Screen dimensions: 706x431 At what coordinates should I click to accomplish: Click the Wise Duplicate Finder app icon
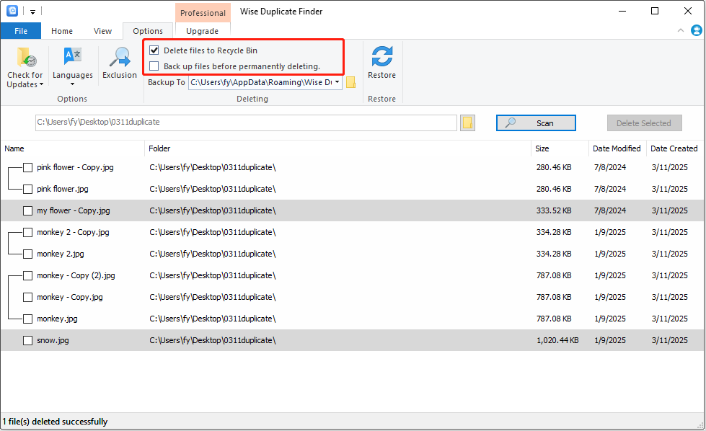tap(12, 11)
